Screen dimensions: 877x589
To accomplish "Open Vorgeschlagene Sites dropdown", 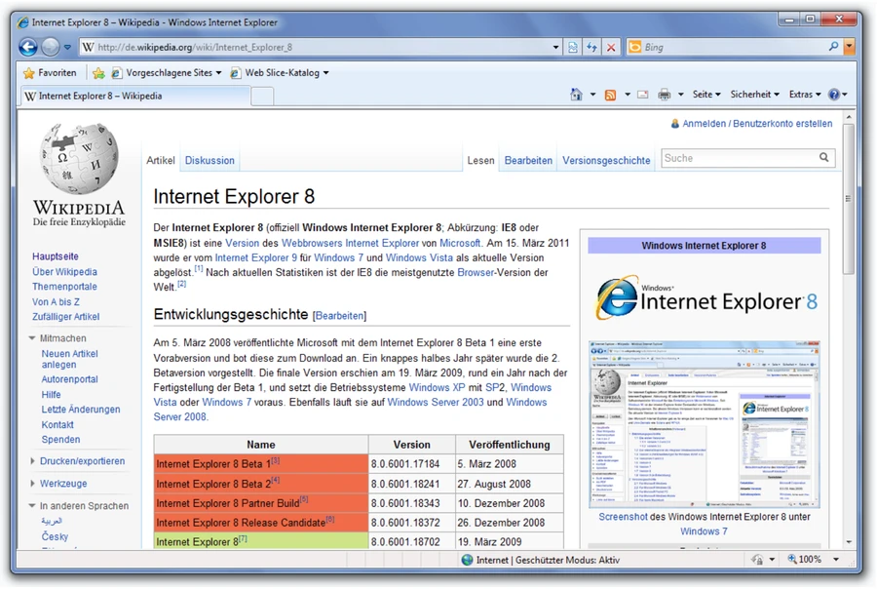I will tap(167, 73).
